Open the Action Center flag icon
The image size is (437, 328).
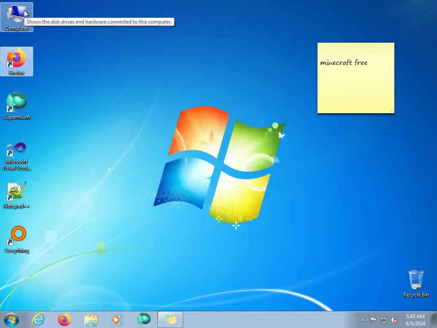pyautogui.click(x=373, y=320)
